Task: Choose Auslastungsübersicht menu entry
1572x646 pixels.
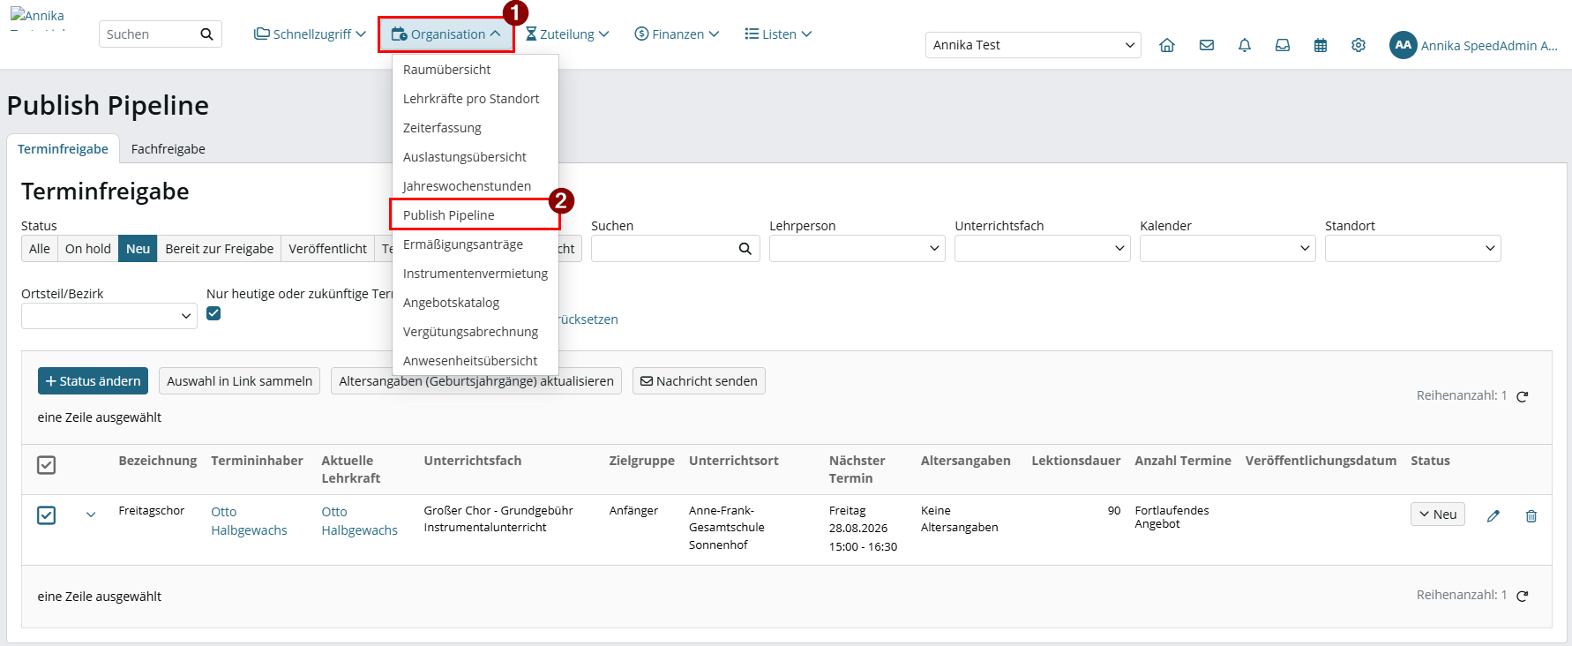Action: point(475,157)
